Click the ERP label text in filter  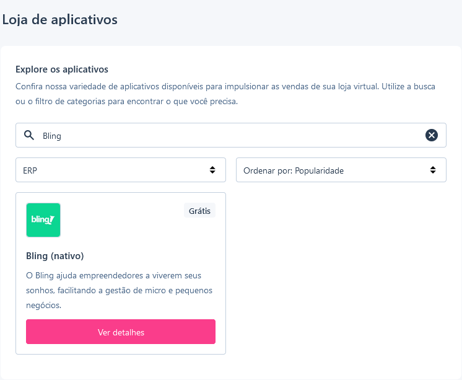point(30,170)
